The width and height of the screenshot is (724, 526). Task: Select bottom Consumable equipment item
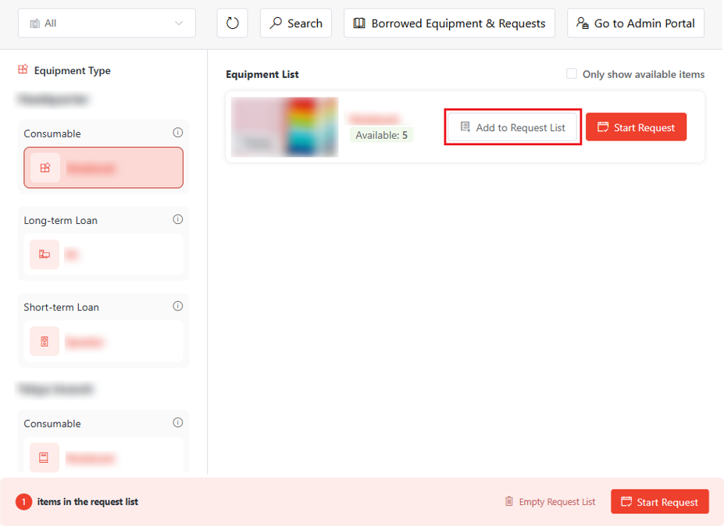(103, 457)
